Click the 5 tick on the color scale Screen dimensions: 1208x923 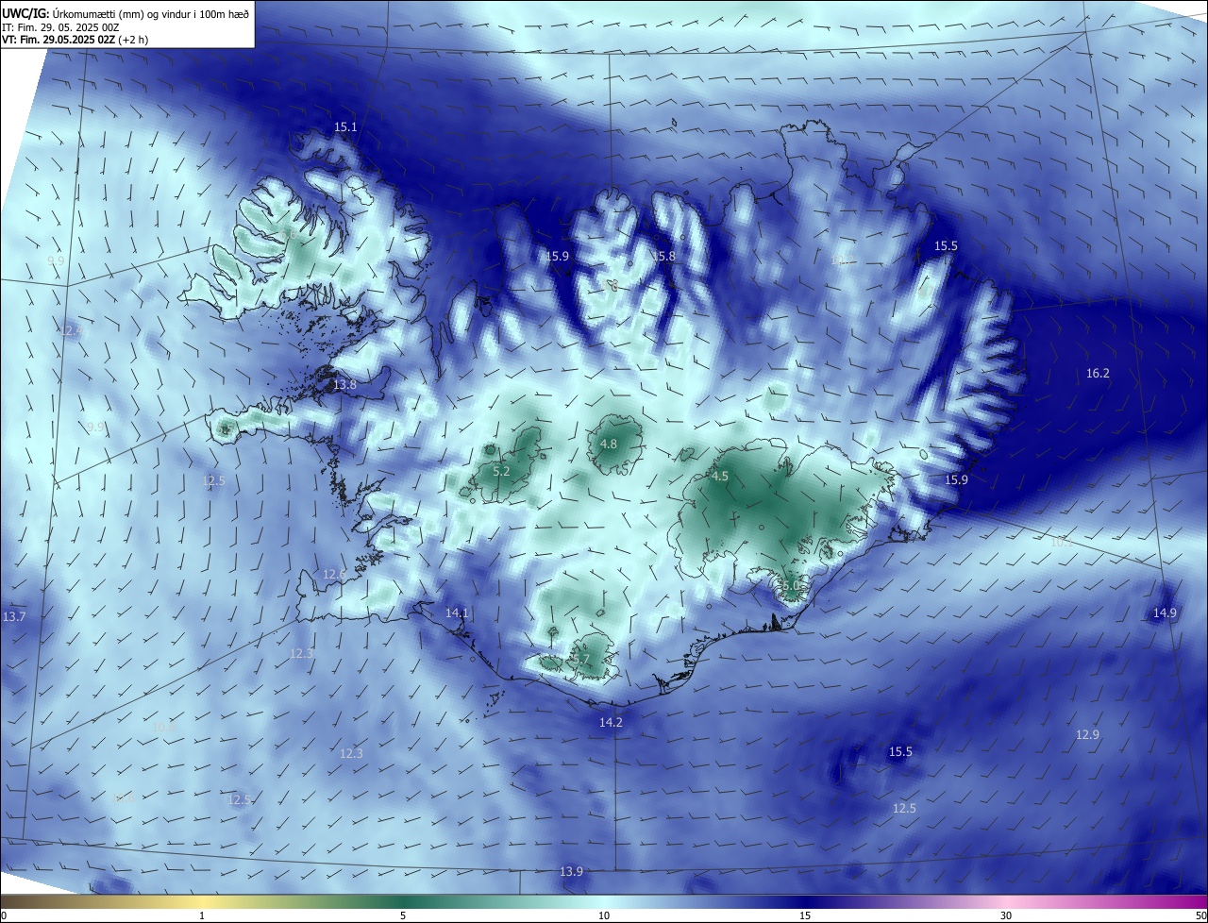[x=403, y=915]
